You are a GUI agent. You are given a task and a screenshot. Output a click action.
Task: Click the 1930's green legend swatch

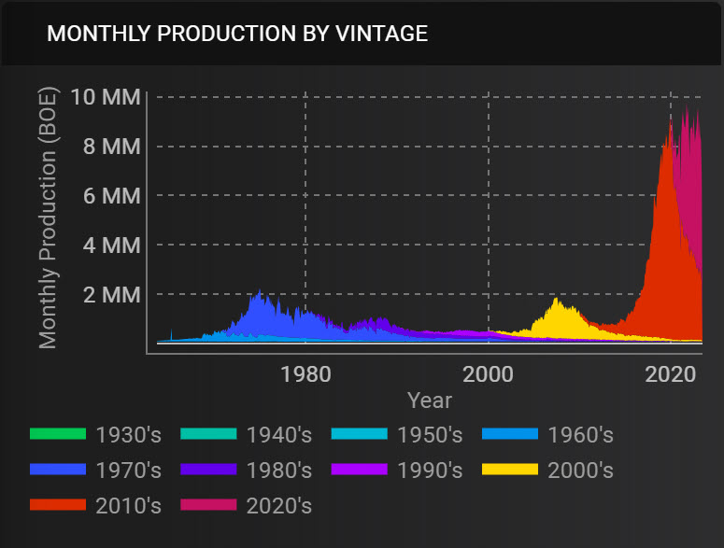click(x=58, y=434)
